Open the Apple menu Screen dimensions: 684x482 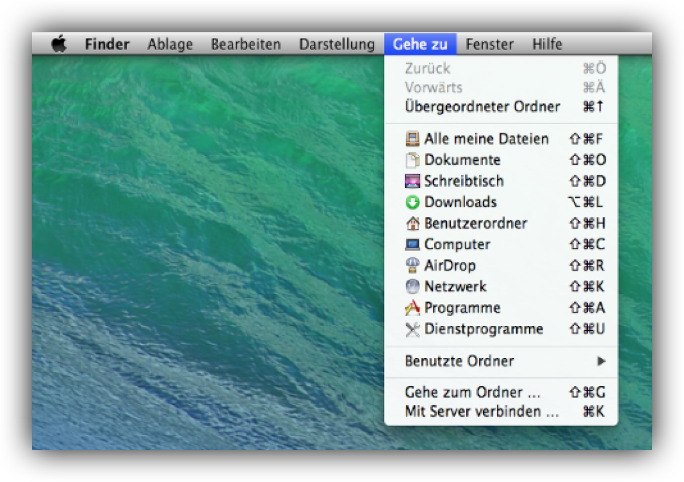(x=59, y=44)
